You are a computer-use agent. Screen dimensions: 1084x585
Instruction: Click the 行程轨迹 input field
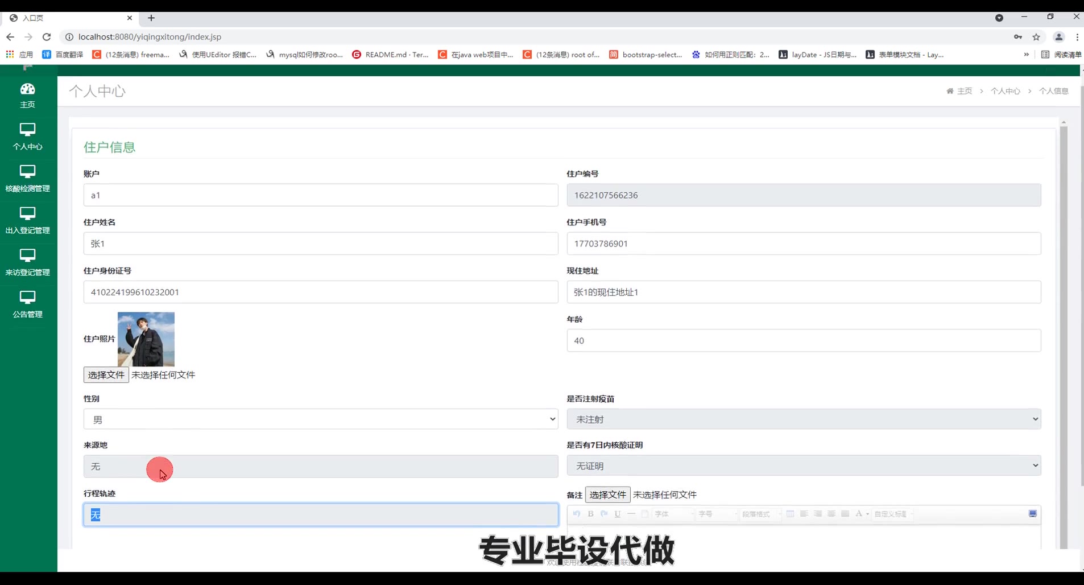(321, 514)
